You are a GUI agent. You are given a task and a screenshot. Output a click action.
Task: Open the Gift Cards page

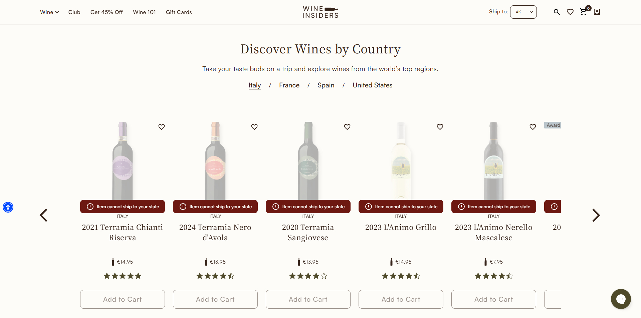[x=179, y=12]
